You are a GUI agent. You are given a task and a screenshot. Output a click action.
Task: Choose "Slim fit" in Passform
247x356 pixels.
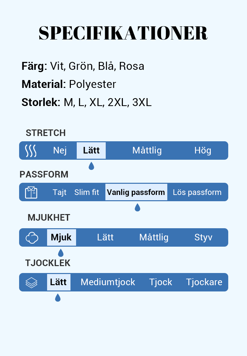(87, 192)
